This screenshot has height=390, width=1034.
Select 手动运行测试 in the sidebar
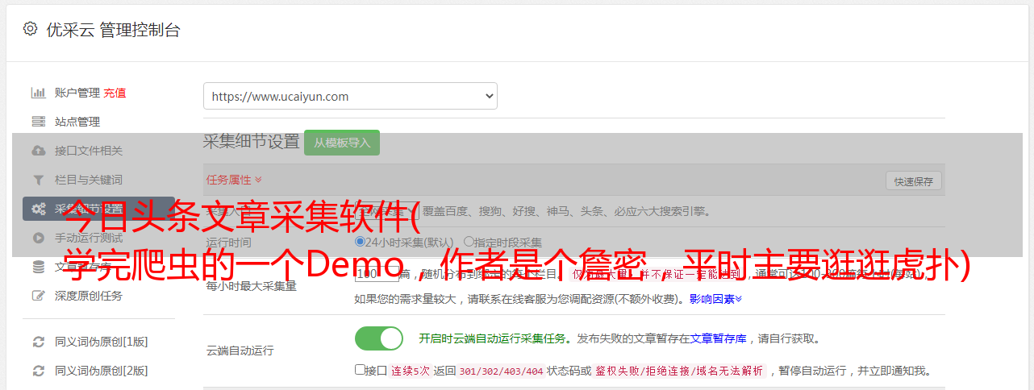click(89, 238)
